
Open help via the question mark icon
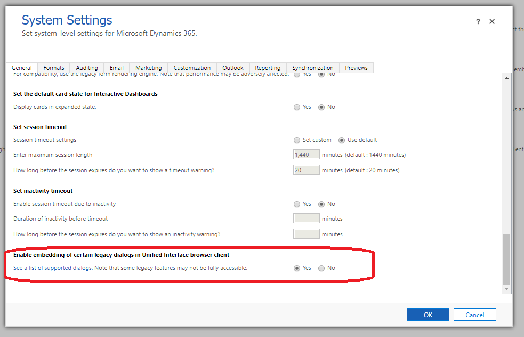pos(478,21)
